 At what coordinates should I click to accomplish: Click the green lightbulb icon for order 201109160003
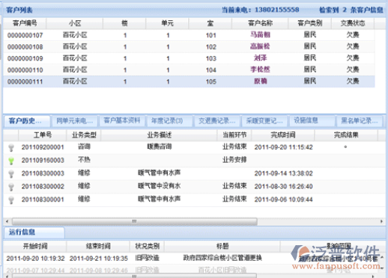[x=11, y=161]
